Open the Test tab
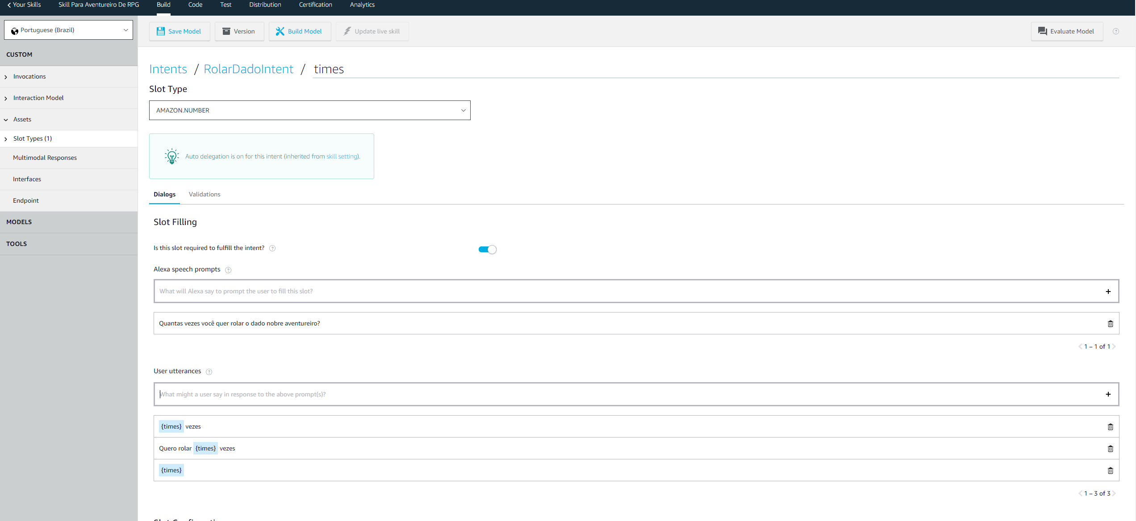 226,5
